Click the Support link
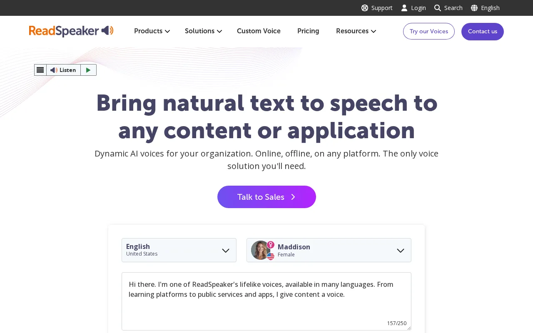This screenshot has height=333, width=533. (x=382, y=8)
